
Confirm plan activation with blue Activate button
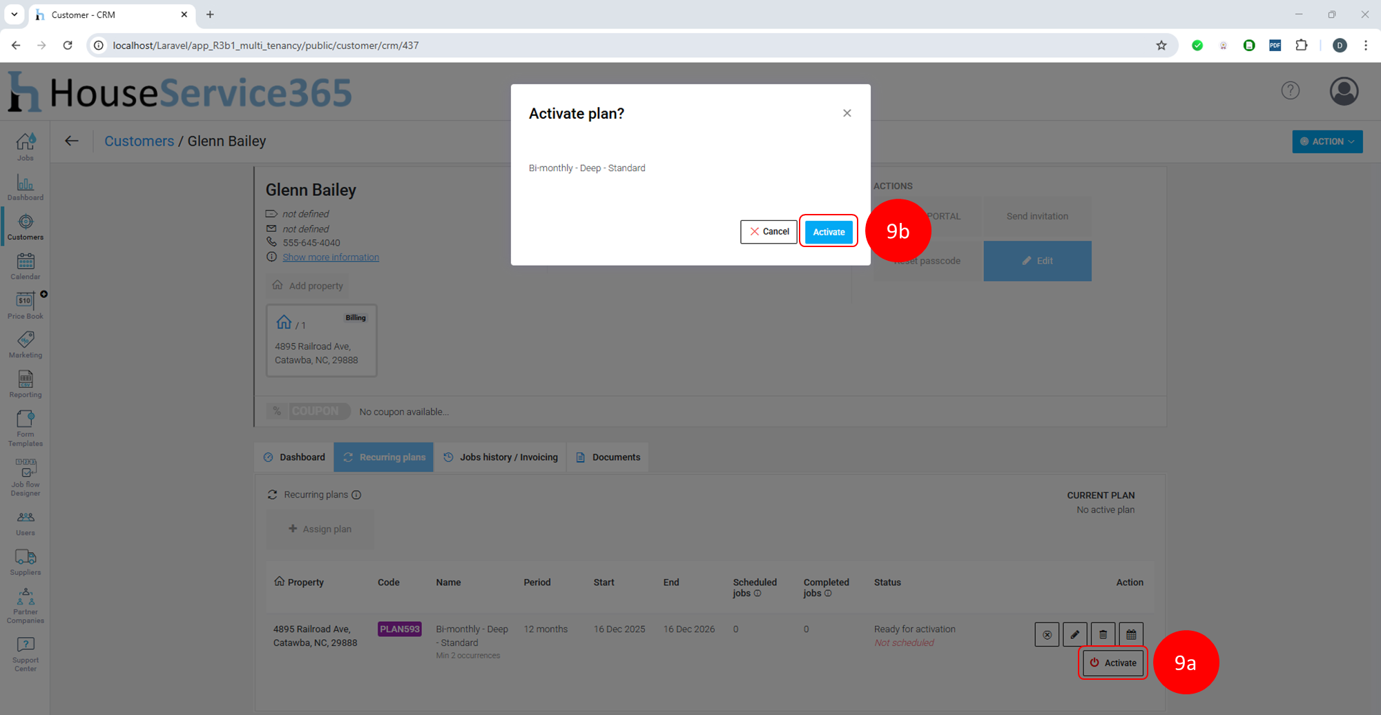pos(828,232)
